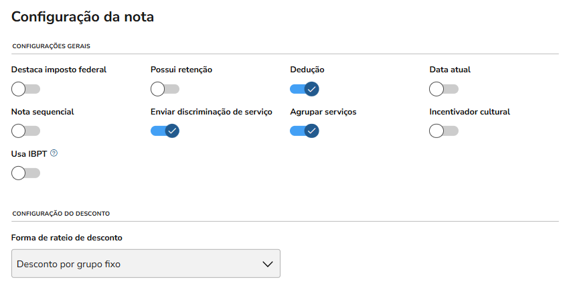Viewport: 565px width, 290px height.
Task: Enable the Destaca imposto federal toggle
Action: (x=25, y=89)
